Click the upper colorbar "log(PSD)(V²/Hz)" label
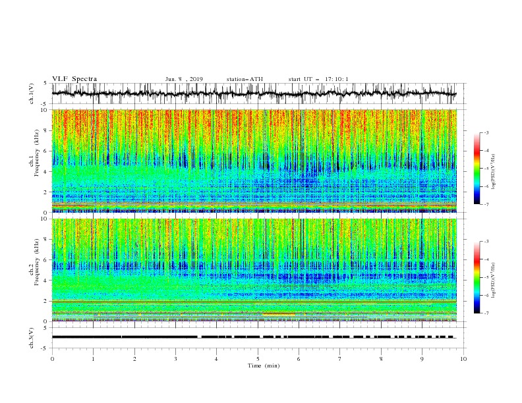This screenshot has width=522, height=403. (x=494, y=172)
